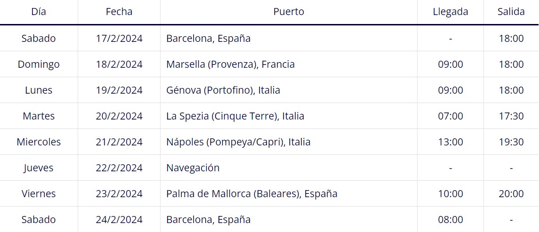Click La Spezia (Cinque Terre), Italia
Image resolution: width=539 pixels, height=232 pixels.
tap(235, 116)
